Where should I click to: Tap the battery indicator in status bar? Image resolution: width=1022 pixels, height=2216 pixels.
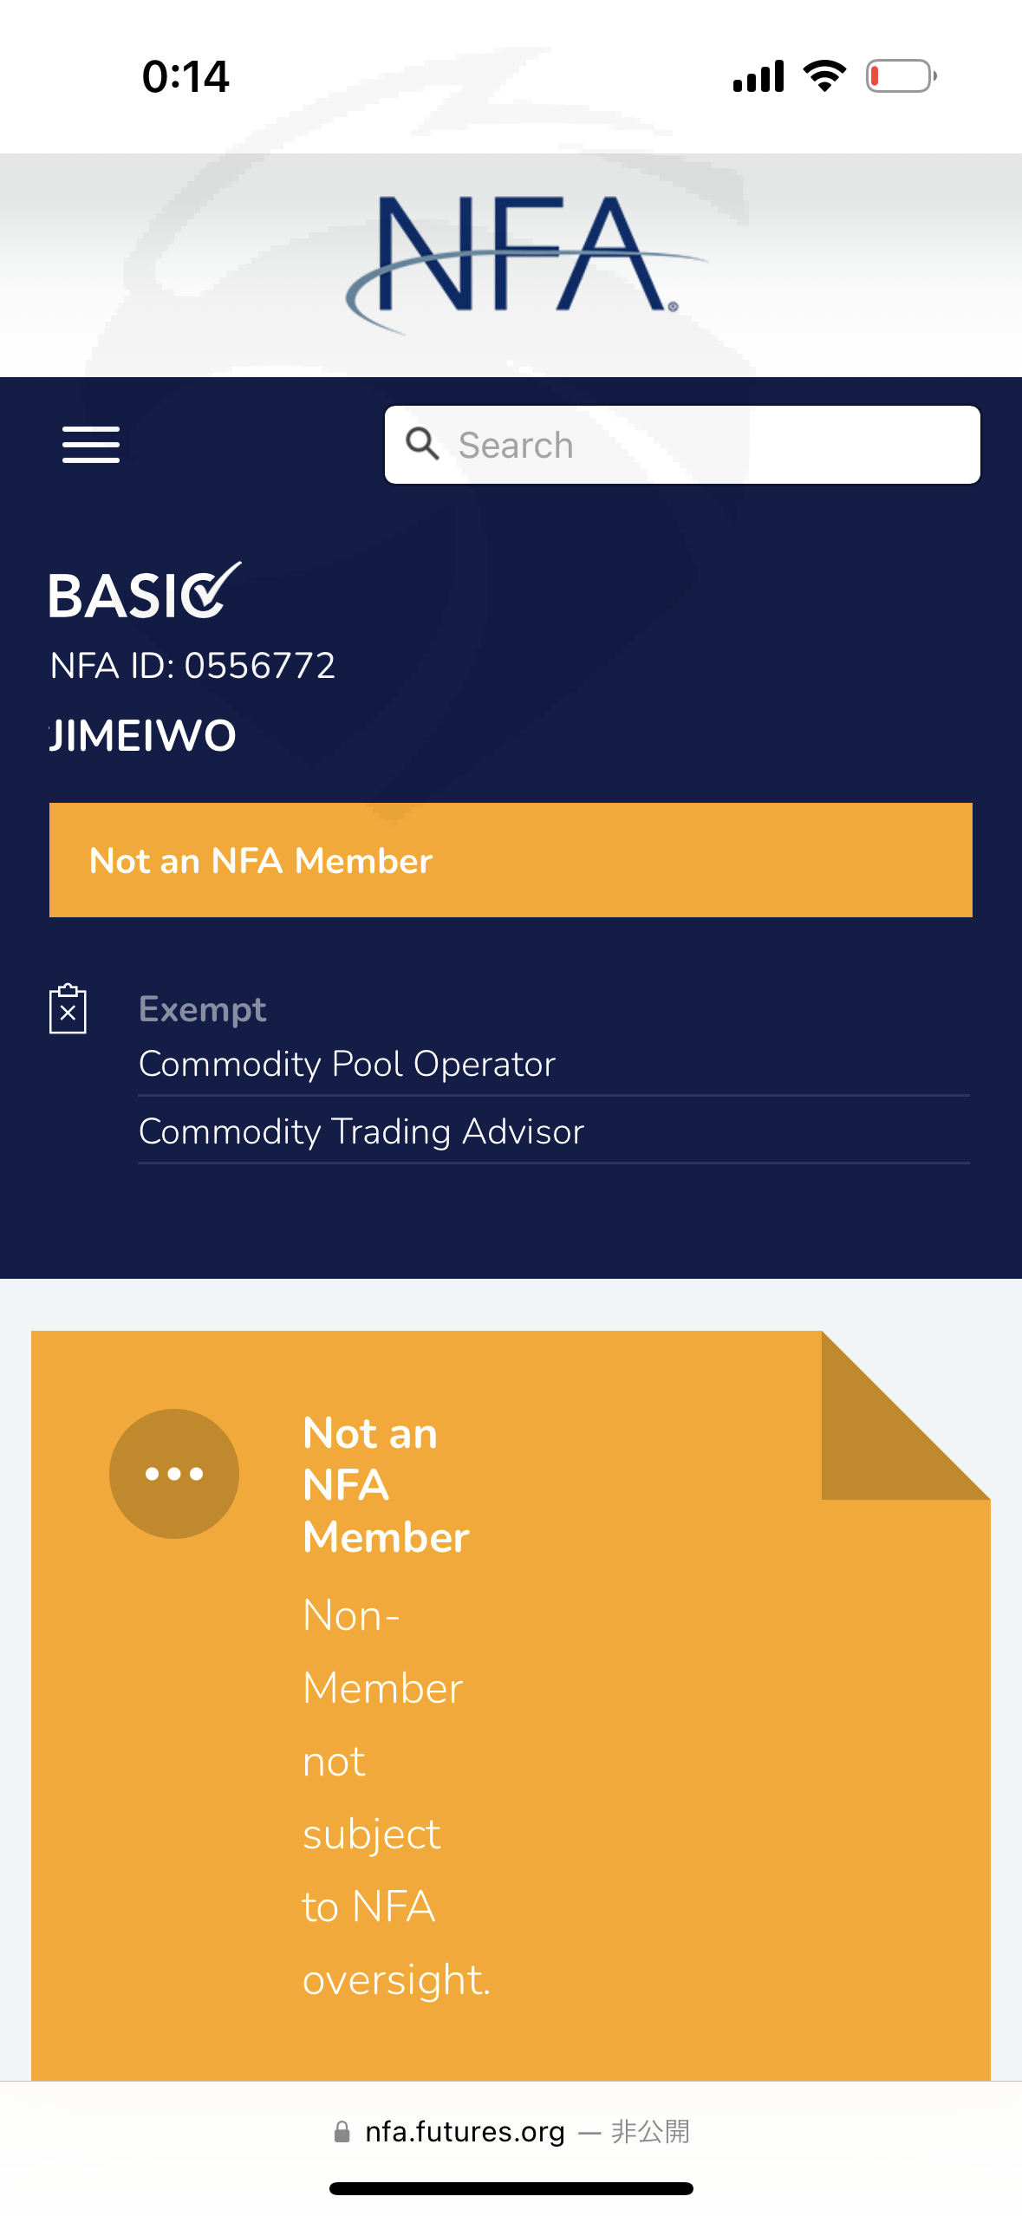pyautogui.click(x=901, y=76)
